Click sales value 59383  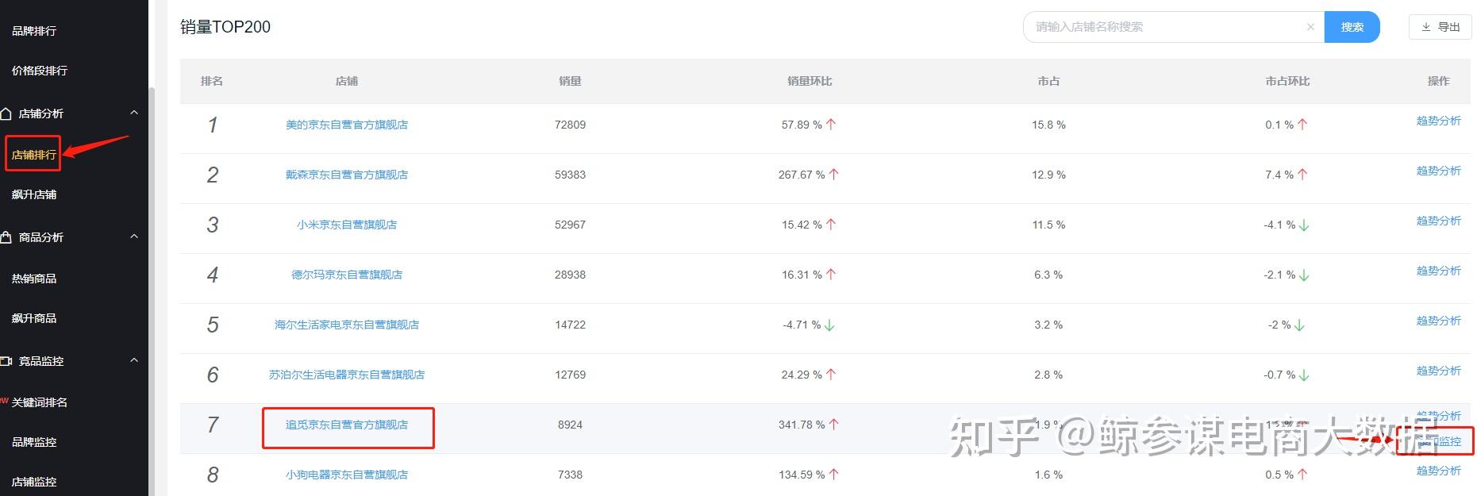pyautogui.click(x=570, y=175)
